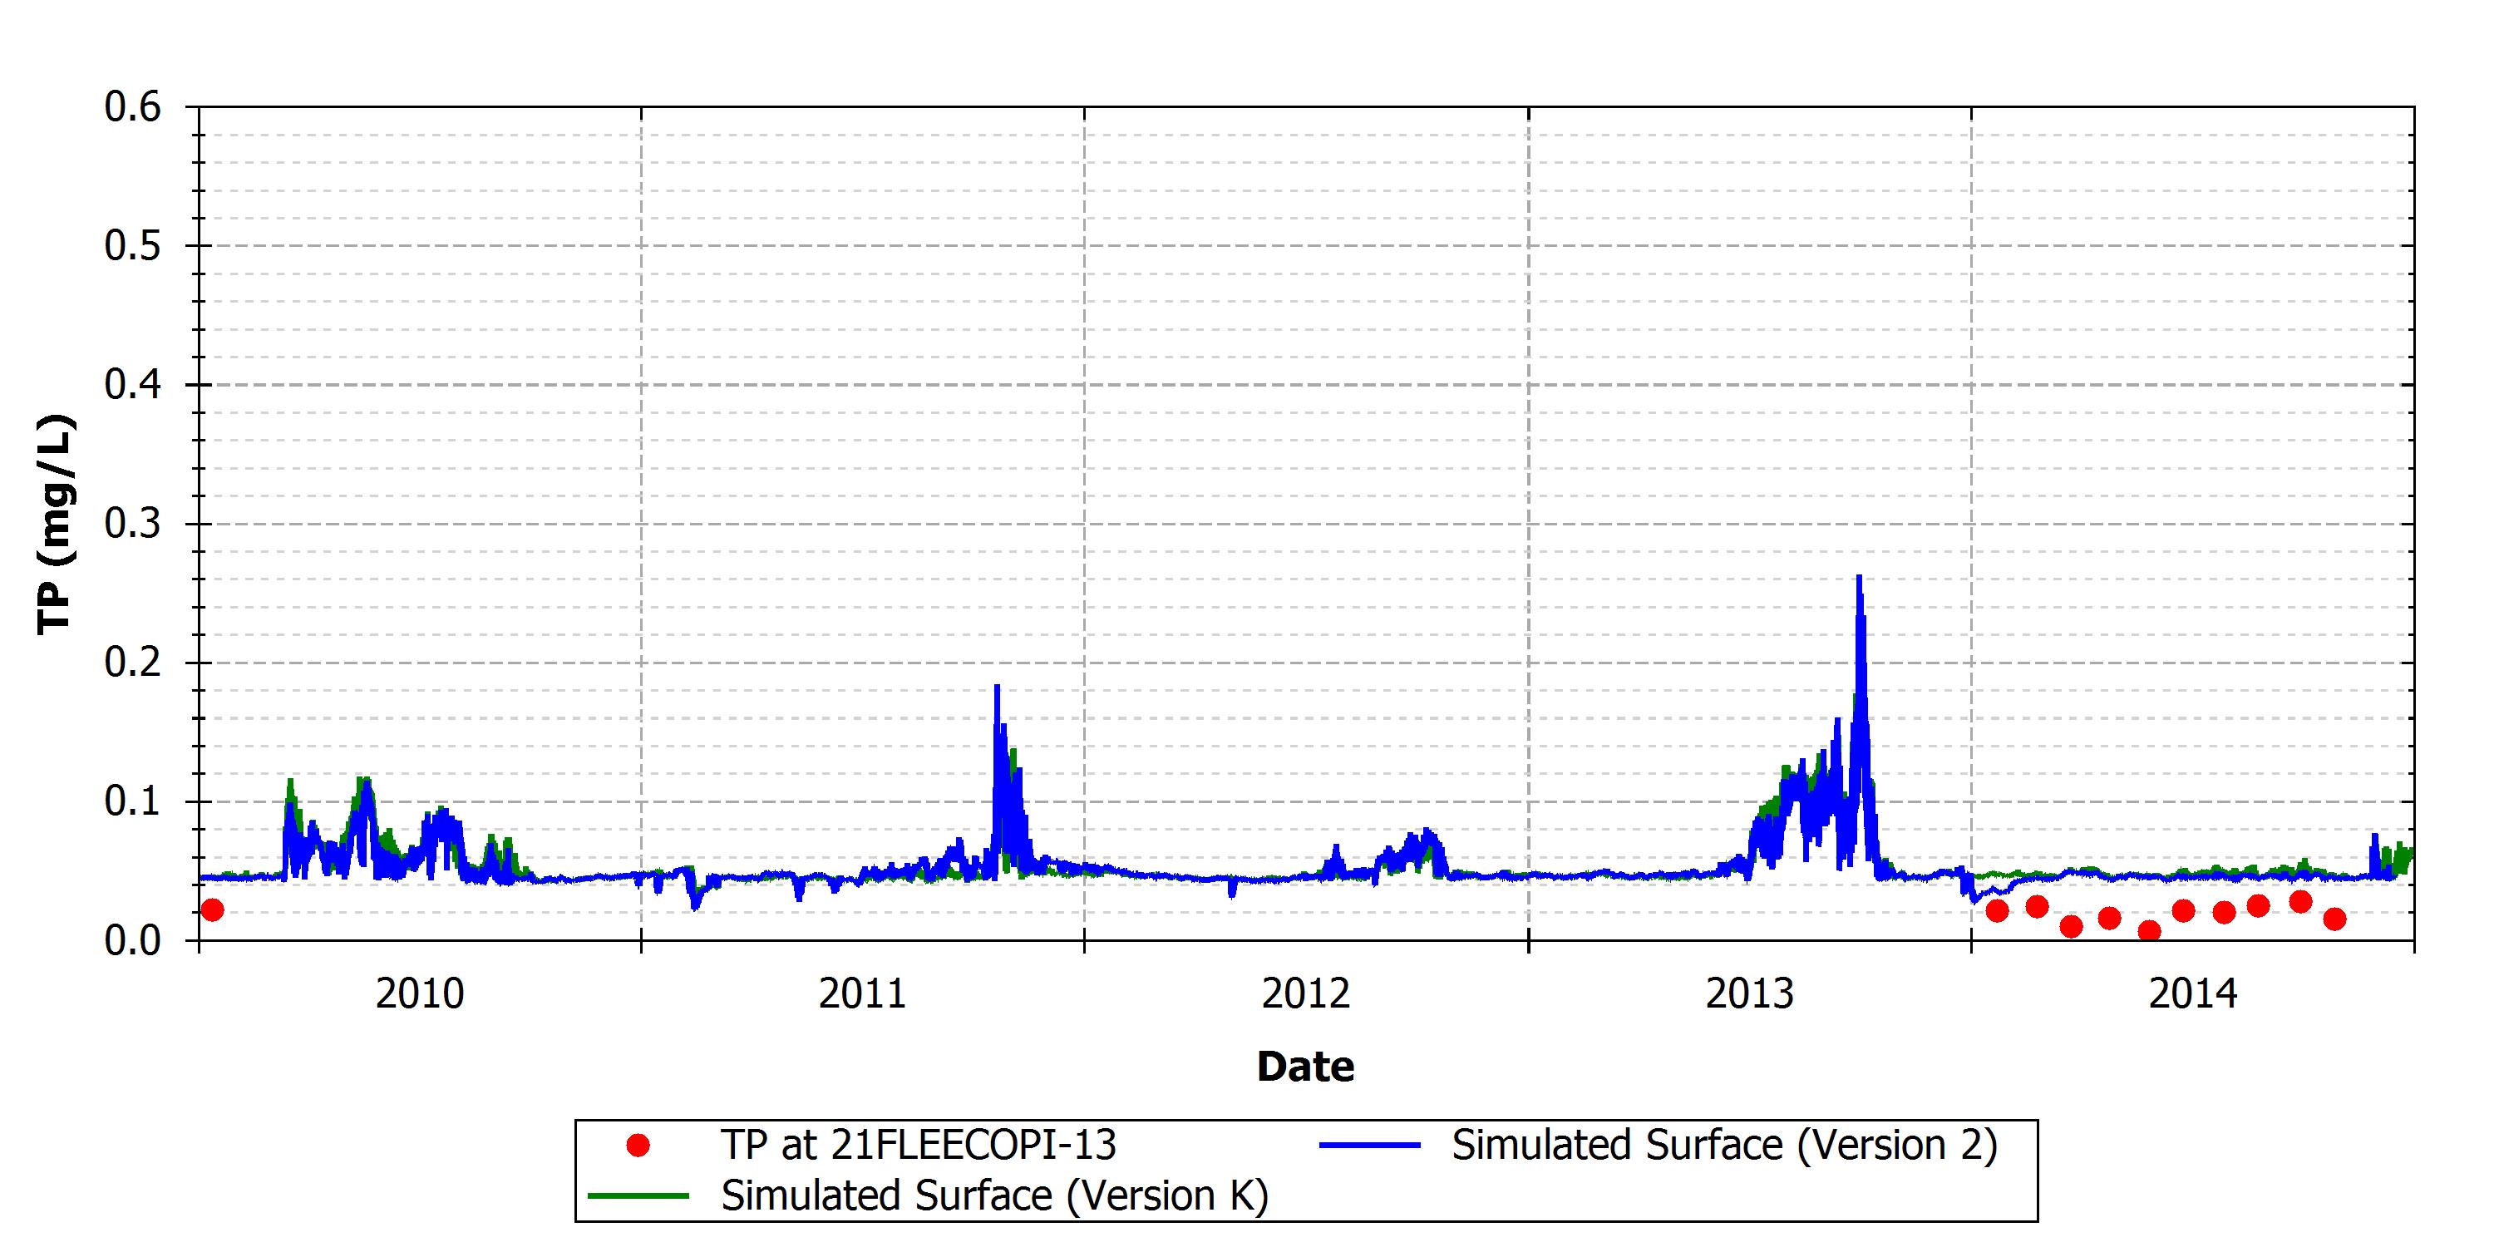Select the 'Simulated Surface (Version 2)' legend label

pos(1724,1146)
